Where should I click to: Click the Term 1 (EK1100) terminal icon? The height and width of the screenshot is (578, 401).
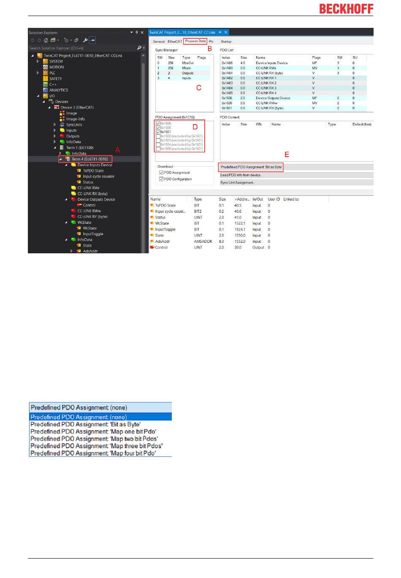click(62, 148)
